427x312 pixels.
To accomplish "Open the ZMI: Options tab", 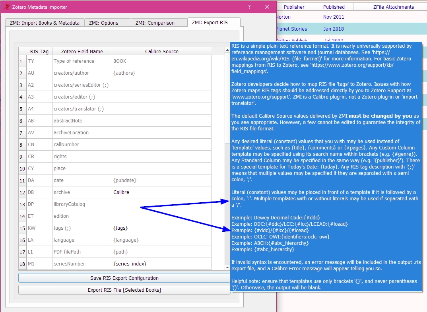I will (103, 23).
